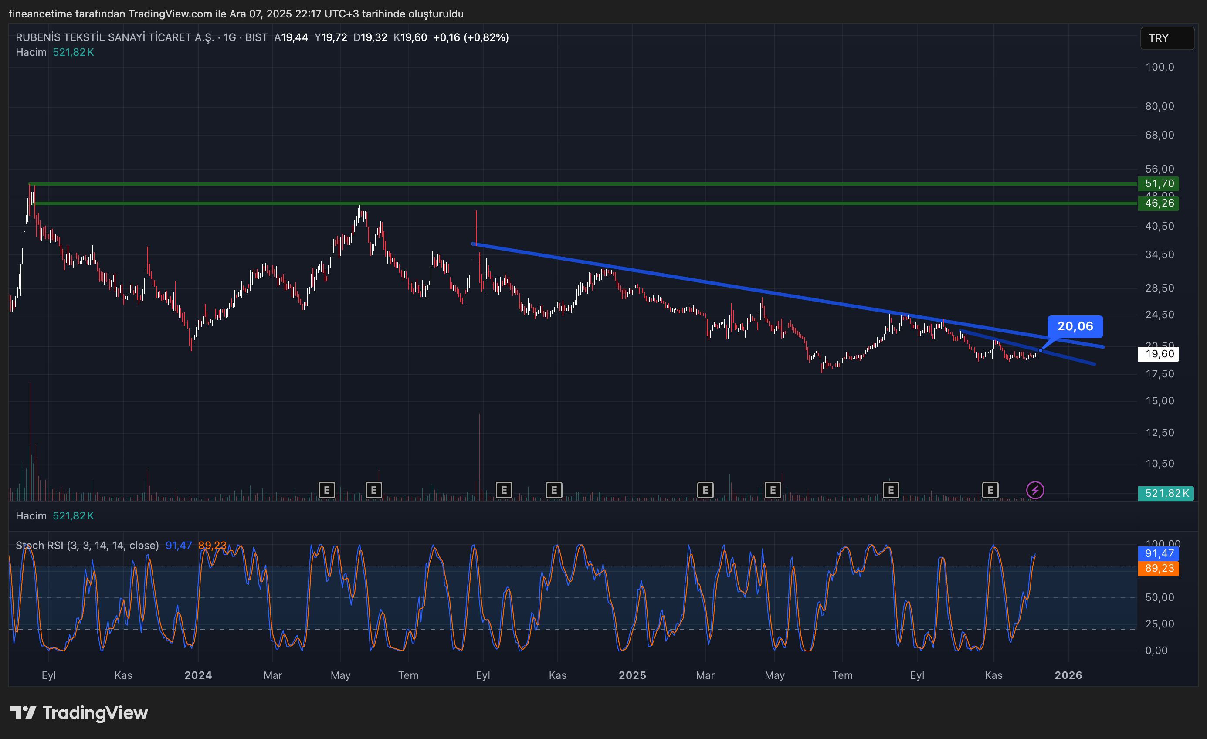Screen dimensions: 1207x739
Task: Click the second earnings E marker from left
Action: point(374,490)
